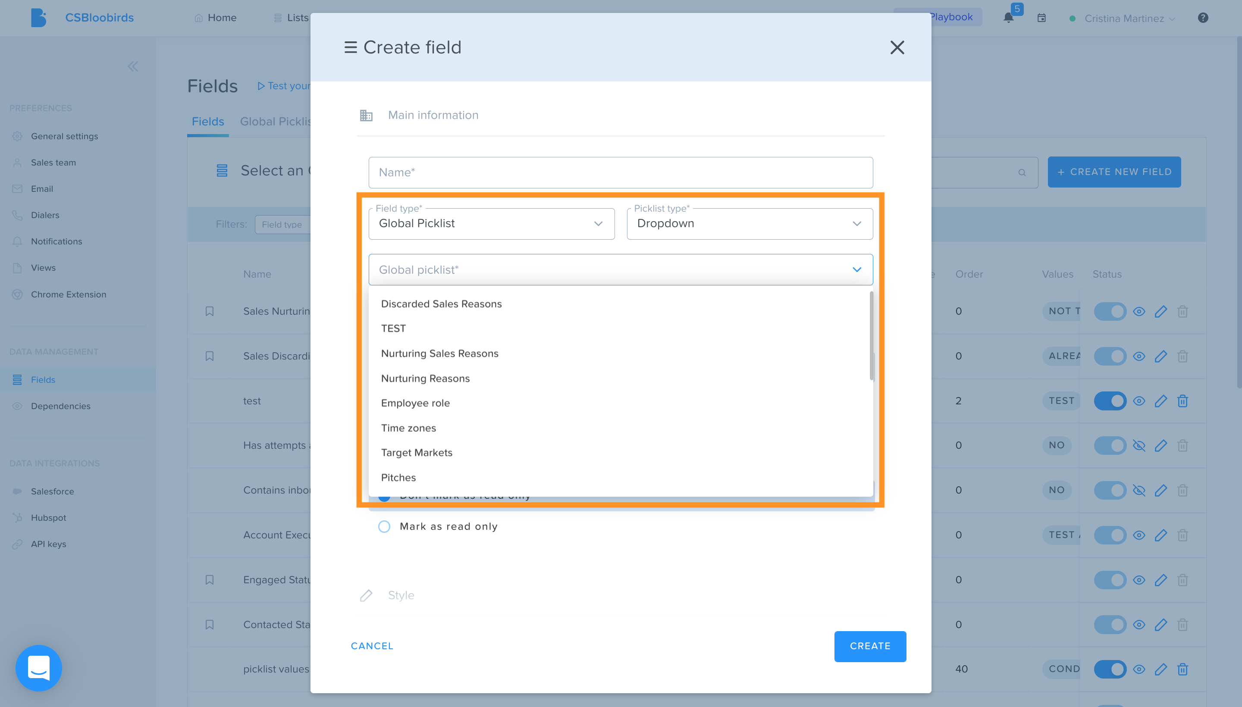Open Salesforce integration in sidebar
The height and width of the screenshot is (707, 1242).
click(52, 491)
